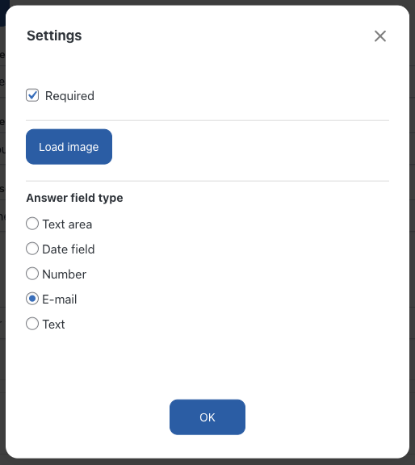This screenshot has width=415, height=465.
Task: Click the Settings dialog title
Action: tap(54, 36)
